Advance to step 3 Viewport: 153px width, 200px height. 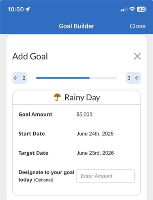(134, 78)
